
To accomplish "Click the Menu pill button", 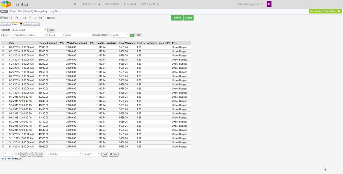I will [4, 11].
